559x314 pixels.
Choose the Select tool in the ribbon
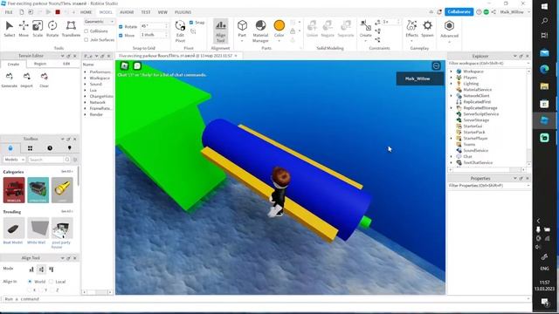(x=10, y=29)
